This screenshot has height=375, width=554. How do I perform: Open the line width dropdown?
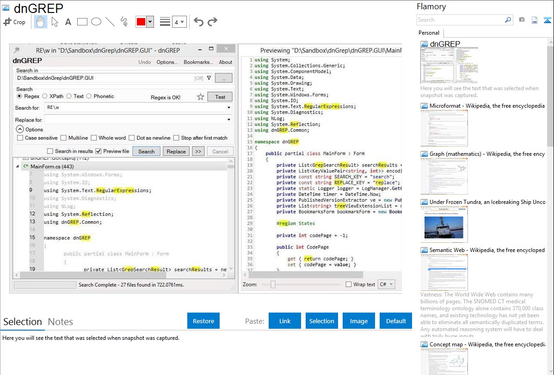click(179, 22)
